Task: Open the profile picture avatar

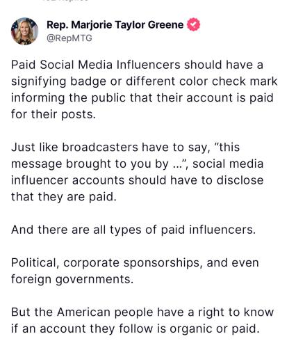Action: point(24,31)
